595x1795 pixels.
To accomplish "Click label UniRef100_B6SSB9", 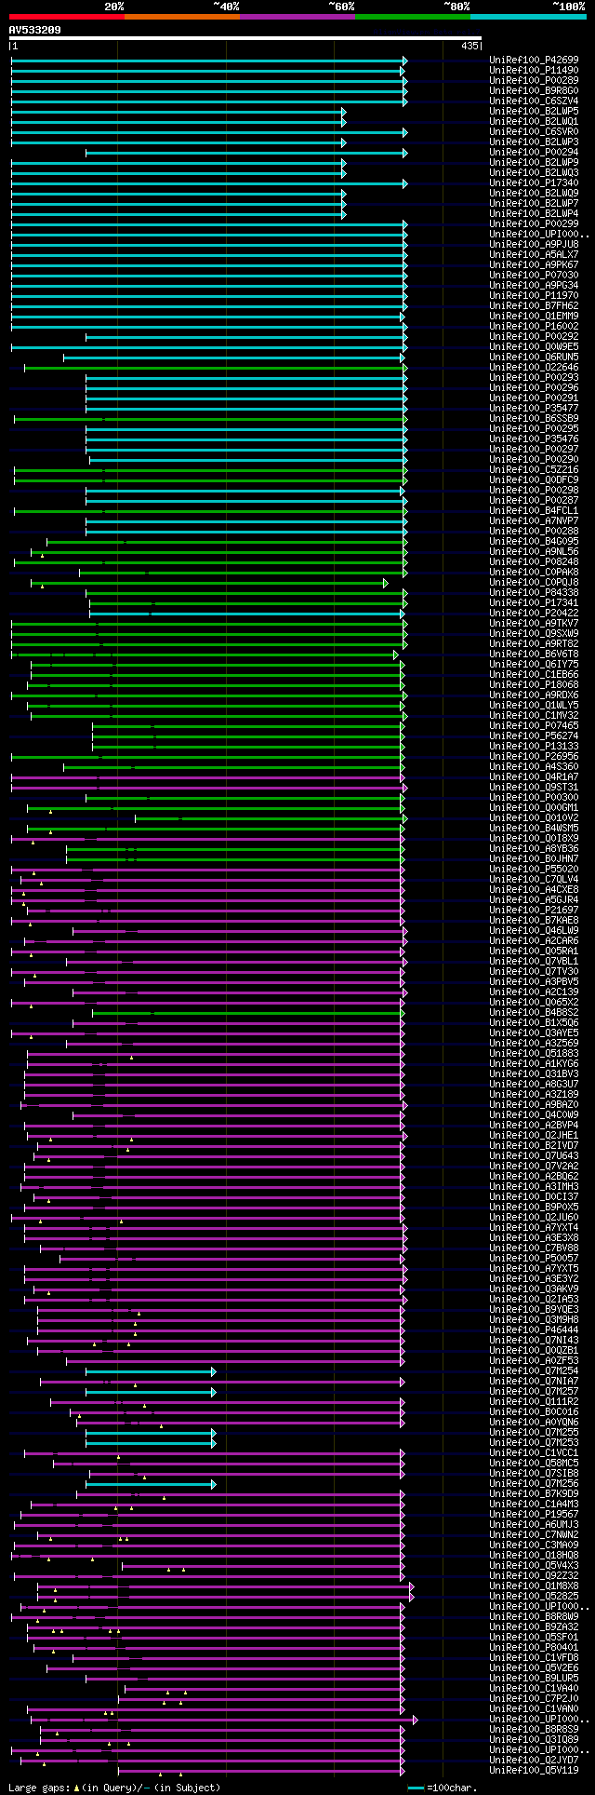I will tap(534, 419).
